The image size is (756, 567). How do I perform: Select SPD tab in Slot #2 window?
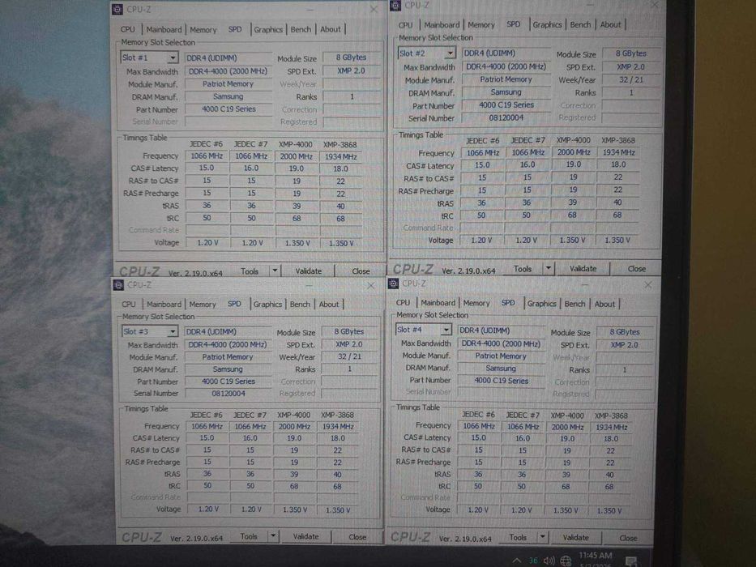(x=514, y=24)
